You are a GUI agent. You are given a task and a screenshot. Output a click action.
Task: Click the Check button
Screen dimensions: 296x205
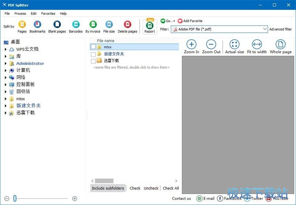[x=135, y=188]
